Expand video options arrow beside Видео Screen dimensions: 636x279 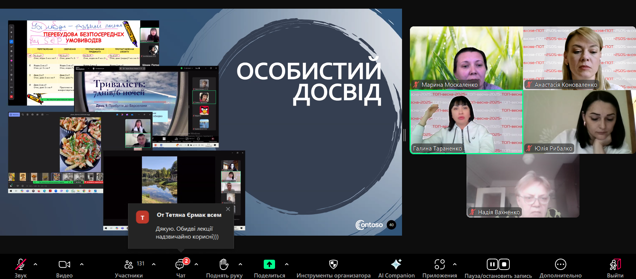pos(82,265)
